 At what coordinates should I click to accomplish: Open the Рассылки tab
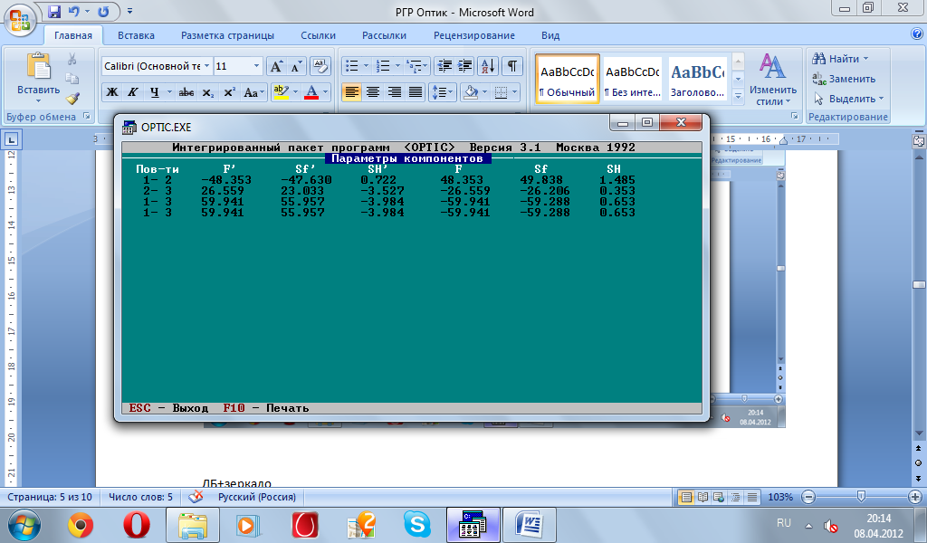point(384,35)
